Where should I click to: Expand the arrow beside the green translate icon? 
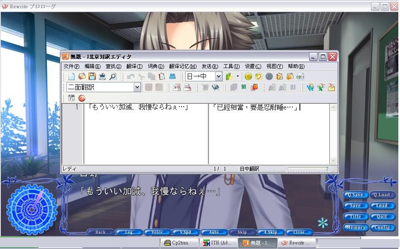[x=238, y=76]
